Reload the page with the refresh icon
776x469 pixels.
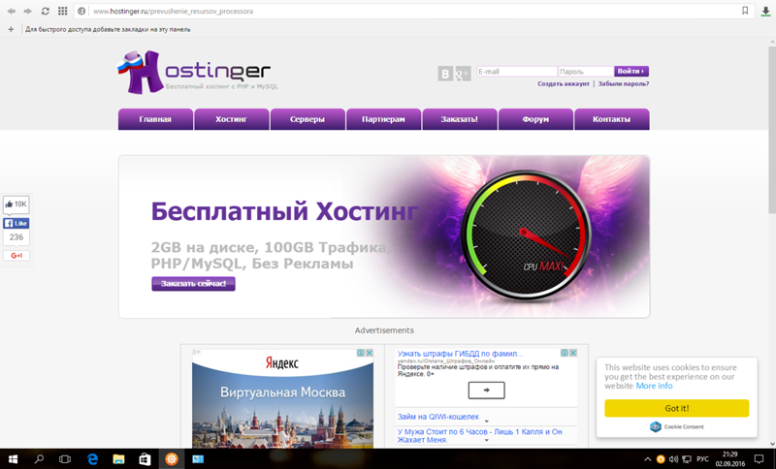[45, 11]
